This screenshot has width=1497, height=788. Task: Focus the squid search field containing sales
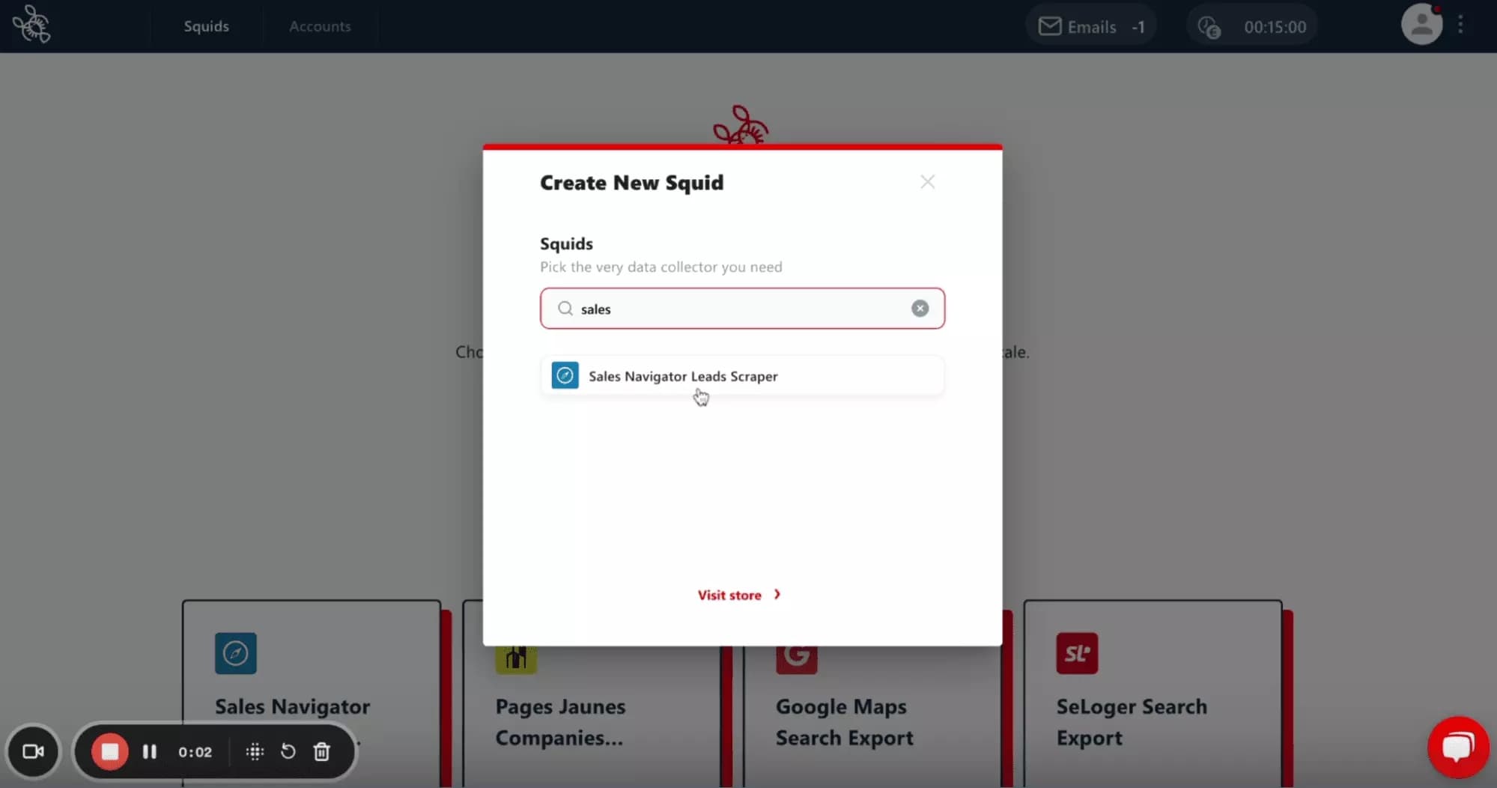[742, 309]
